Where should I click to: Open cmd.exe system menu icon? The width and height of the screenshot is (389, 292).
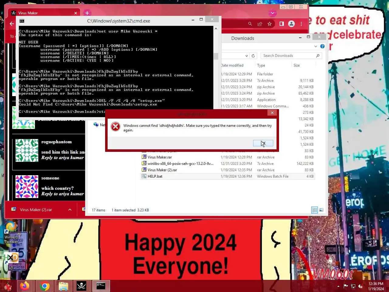pyautogui.click(x=22, y=21)
